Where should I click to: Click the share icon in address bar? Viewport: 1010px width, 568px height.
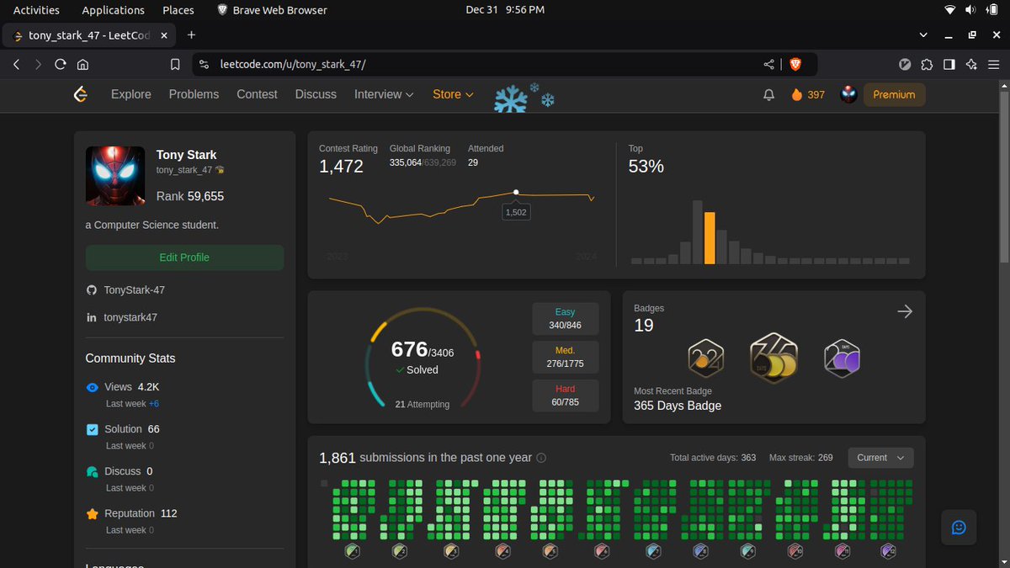(x=768, y=64)
